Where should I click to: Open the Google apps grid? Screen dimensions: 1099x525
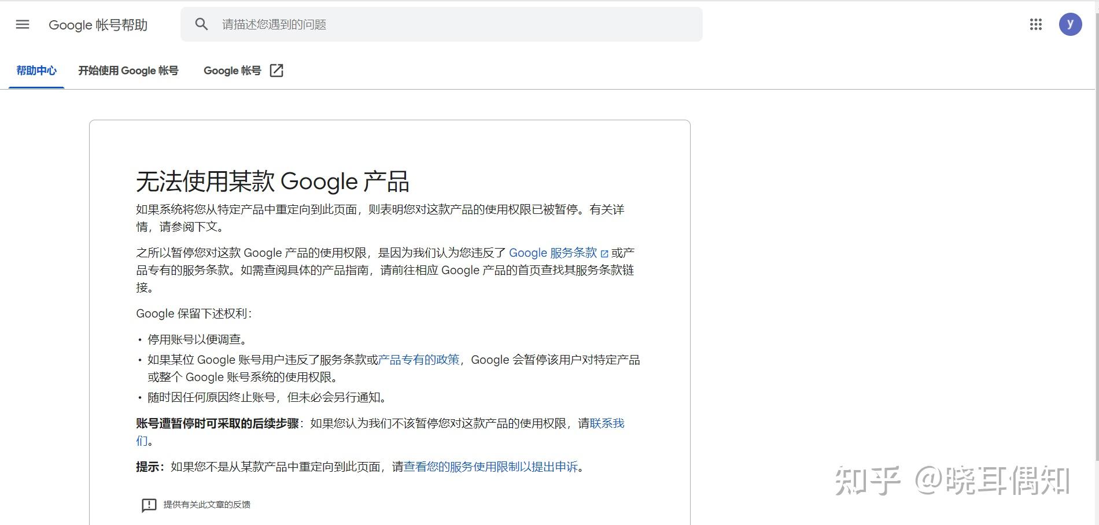(1035, 24)
